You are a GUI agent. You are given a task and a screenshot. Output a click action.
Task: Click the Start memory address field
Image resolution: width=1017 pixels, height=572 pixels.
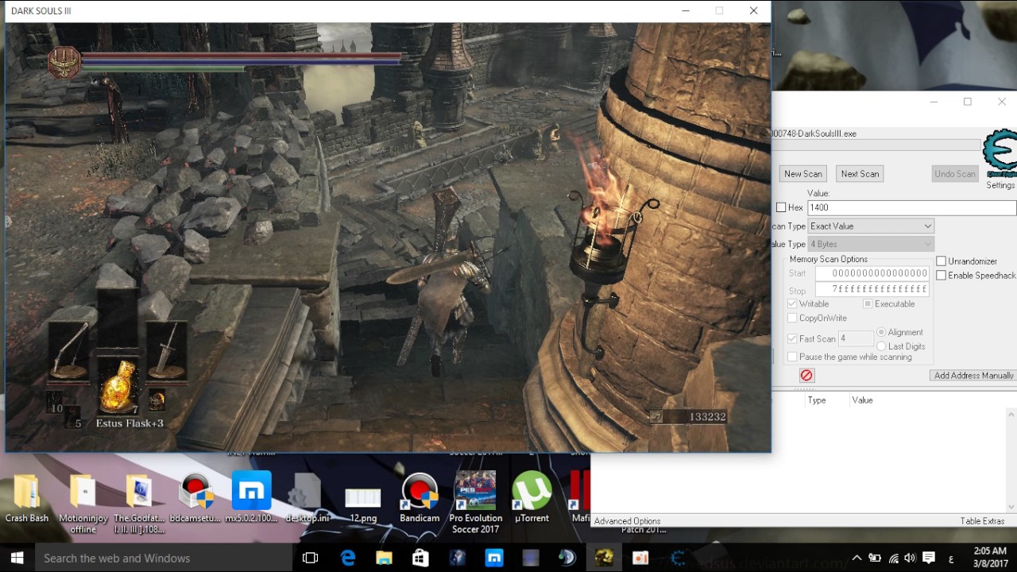(872, 273)
